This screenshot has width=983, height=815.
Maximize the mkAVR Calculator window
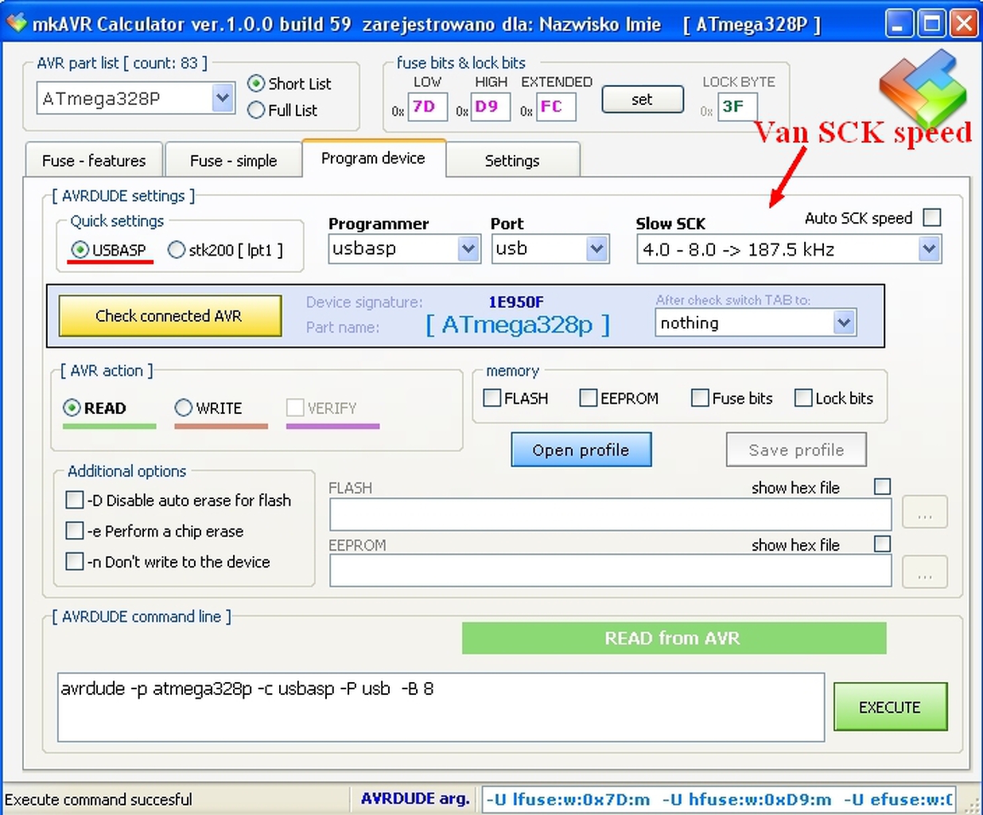(931, 23)
